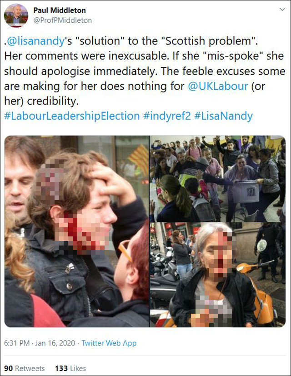The image size is (291, 376).
Task: Open the Jan 16, 2020 date link
Action: tap(55, 343)
